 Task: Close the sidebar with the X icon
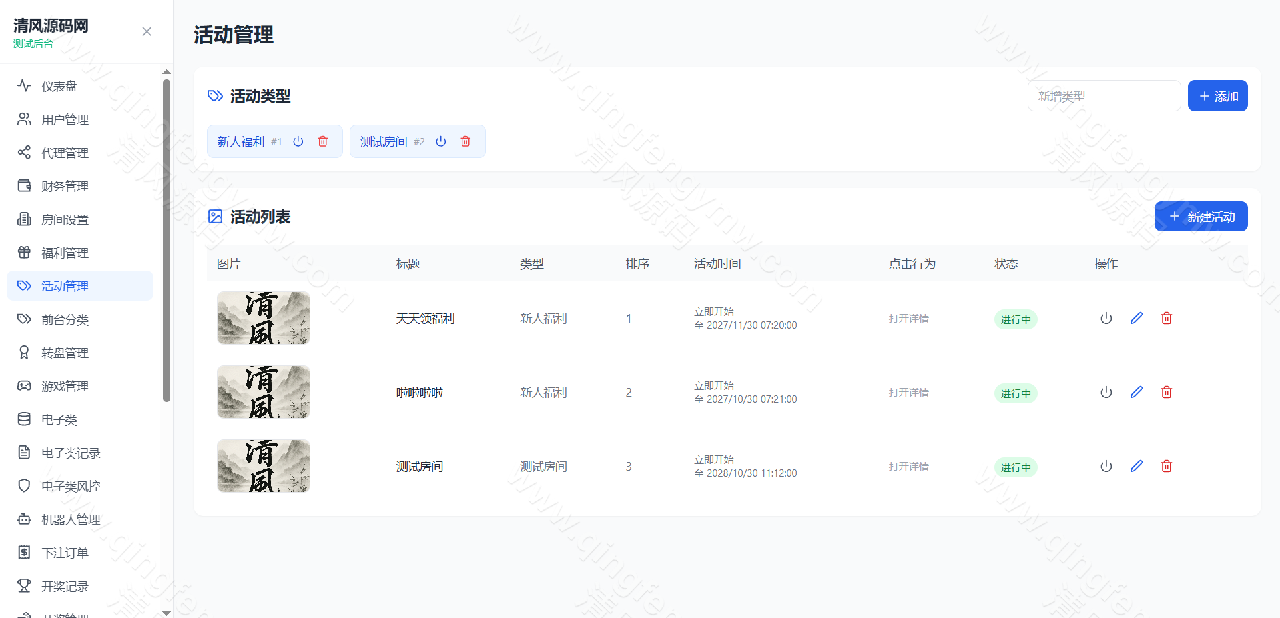(147, 31)
